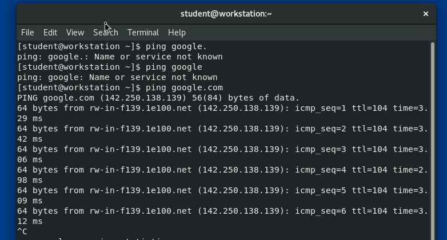Viewport: 447px width, 240px height.
Task: Open the View menu
Action: click(75, 33)
